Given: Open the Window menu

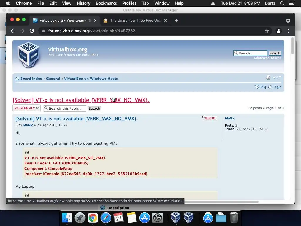Looking at the screenshot, I should pos(162,3).
